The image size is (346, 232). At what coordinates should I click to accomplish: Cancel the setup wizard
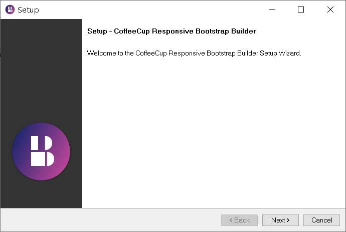tap(321, 220)
